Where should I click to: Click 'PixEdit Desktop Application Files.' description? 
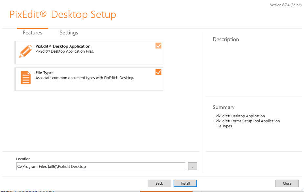click(65, 51)
